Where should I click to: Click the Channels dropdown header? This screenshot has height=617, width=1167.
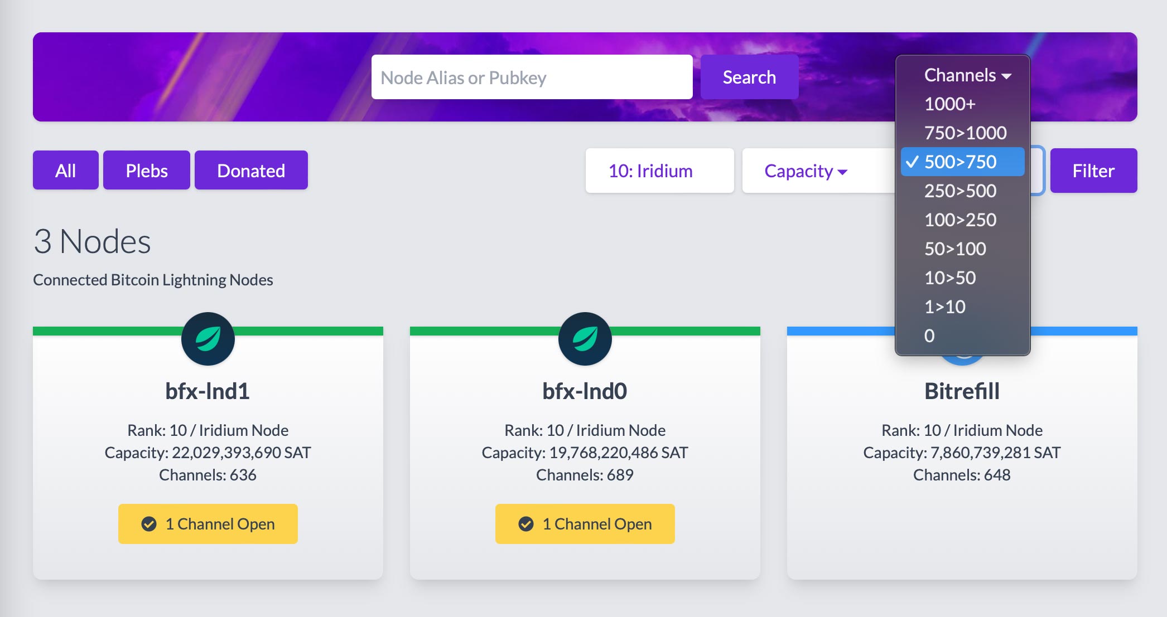[967, 75]
